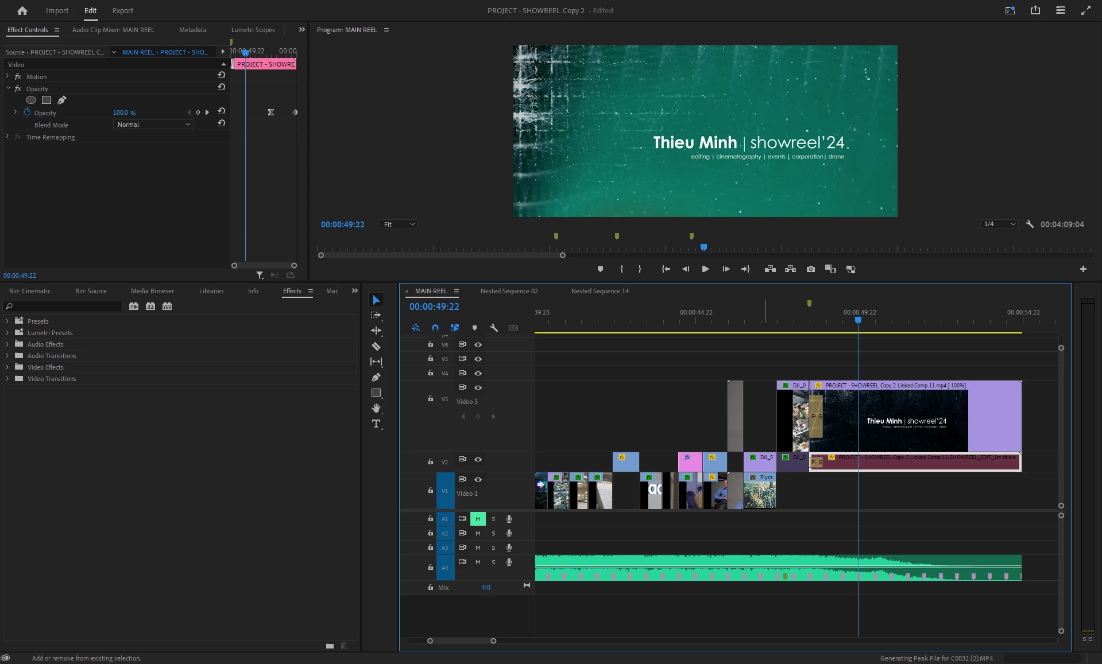Select the Hand tool

[376, 408]
